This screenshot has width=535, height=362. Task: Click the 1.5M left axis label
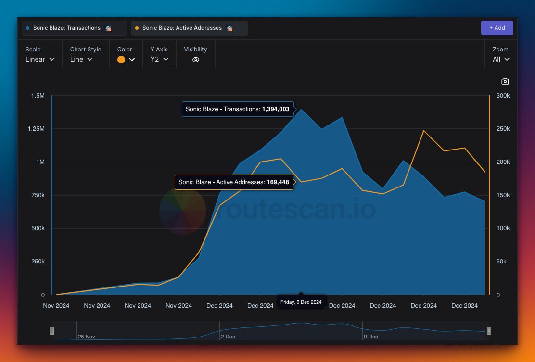click(38, 96)
